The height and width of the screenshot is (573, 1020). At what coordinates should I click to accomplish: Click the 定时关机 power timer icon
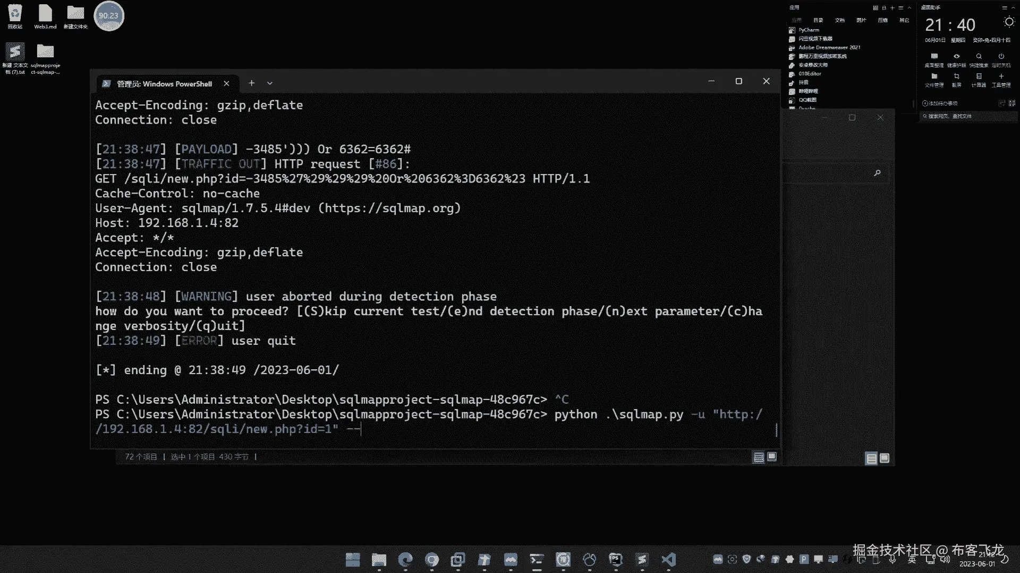1001,57
